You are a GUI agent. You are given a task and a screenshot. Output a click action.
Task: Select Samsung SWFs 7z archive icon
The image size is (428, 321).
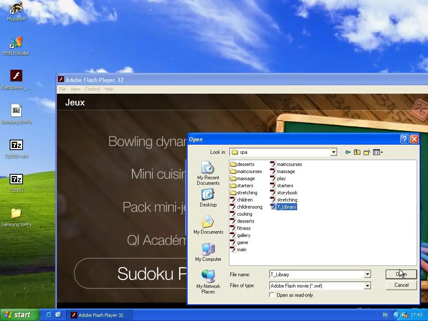[16, 114]
